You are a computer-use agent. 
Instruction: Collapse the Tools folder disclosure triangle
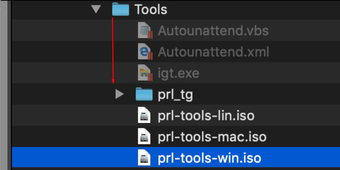96,9
